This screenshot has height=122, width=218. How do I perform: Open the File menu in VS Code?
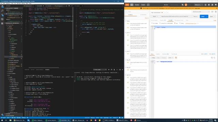point(1,3)
